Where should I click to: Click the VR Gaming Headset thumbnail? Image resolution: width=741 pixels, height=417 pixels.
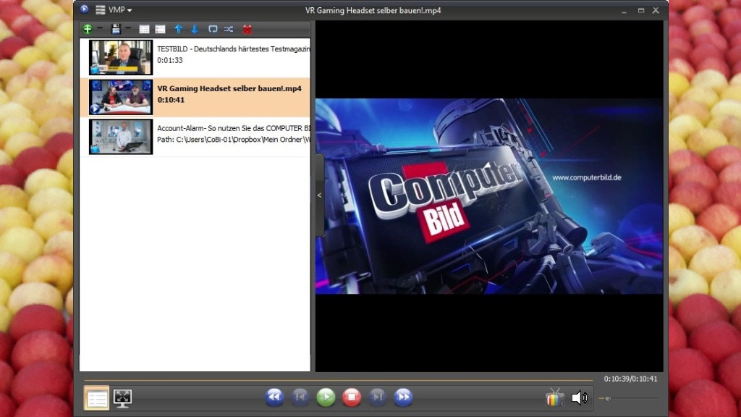(x=121, y=97)
